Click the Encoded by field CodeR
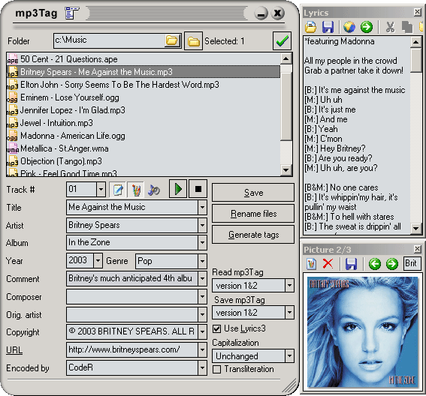This screenshot has width=426, height=396. 132,367
